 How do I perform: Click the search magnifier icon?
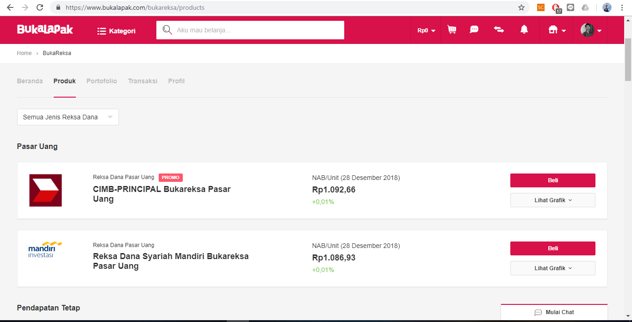pyautogui.click(x=167, y=30)
